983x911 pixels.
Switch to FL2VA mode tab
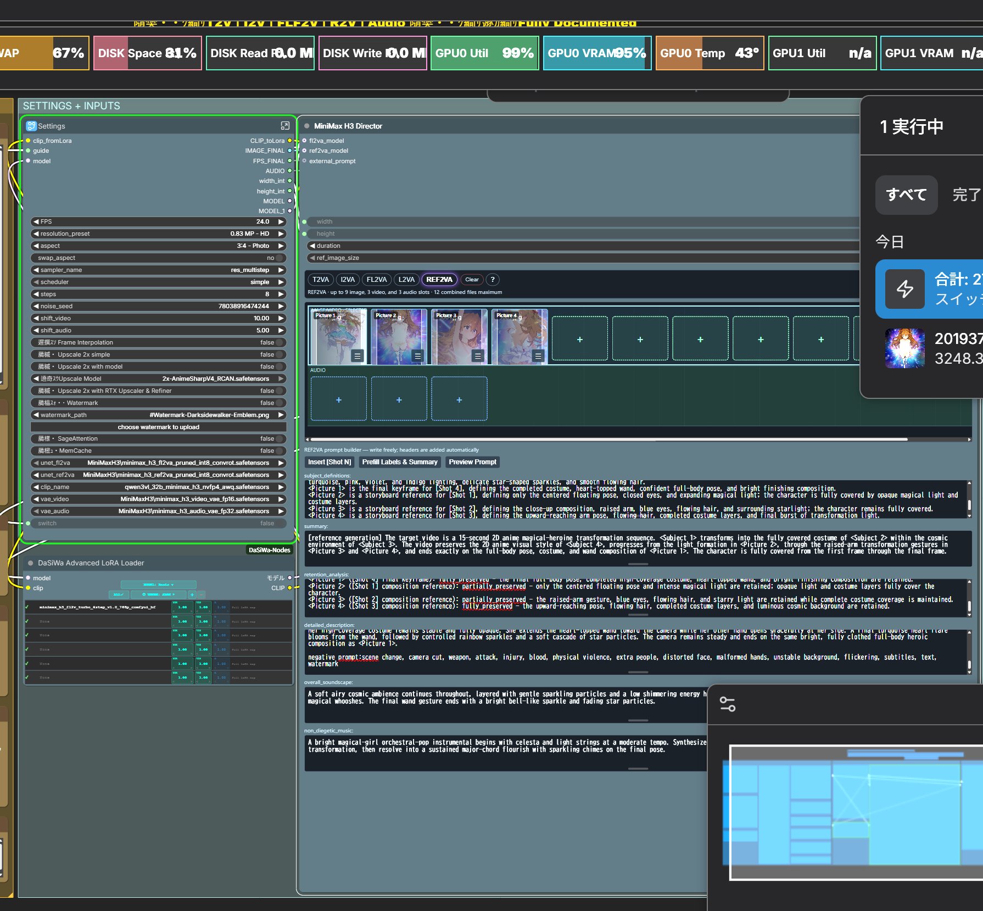[377, 280]
